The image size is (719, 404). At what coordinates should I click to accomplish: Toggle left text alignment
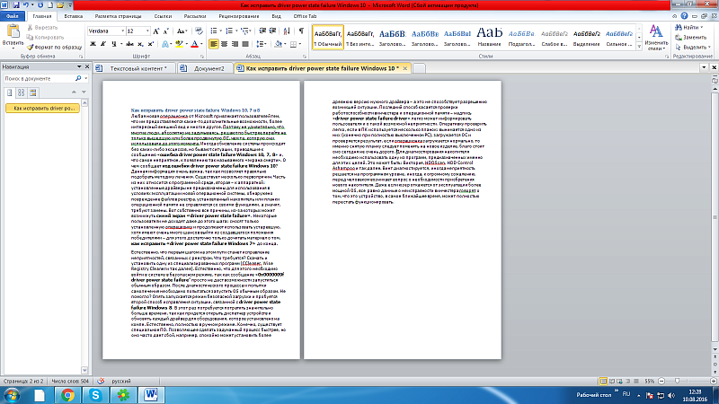pos(214,44)
